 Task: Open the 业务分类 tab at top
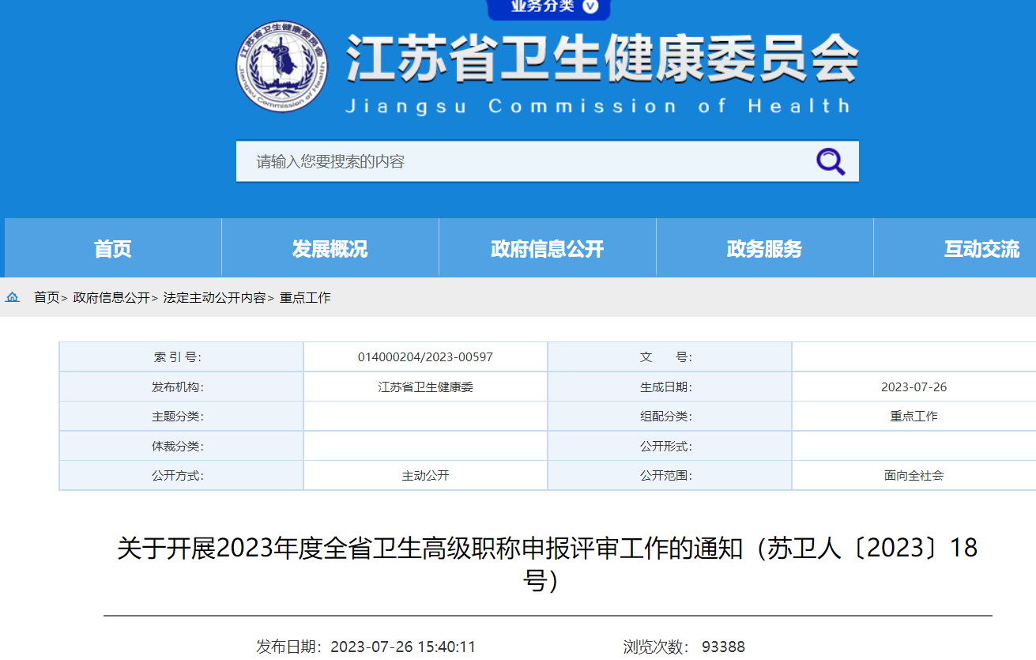pyautogui.click(x=543, y=7)
